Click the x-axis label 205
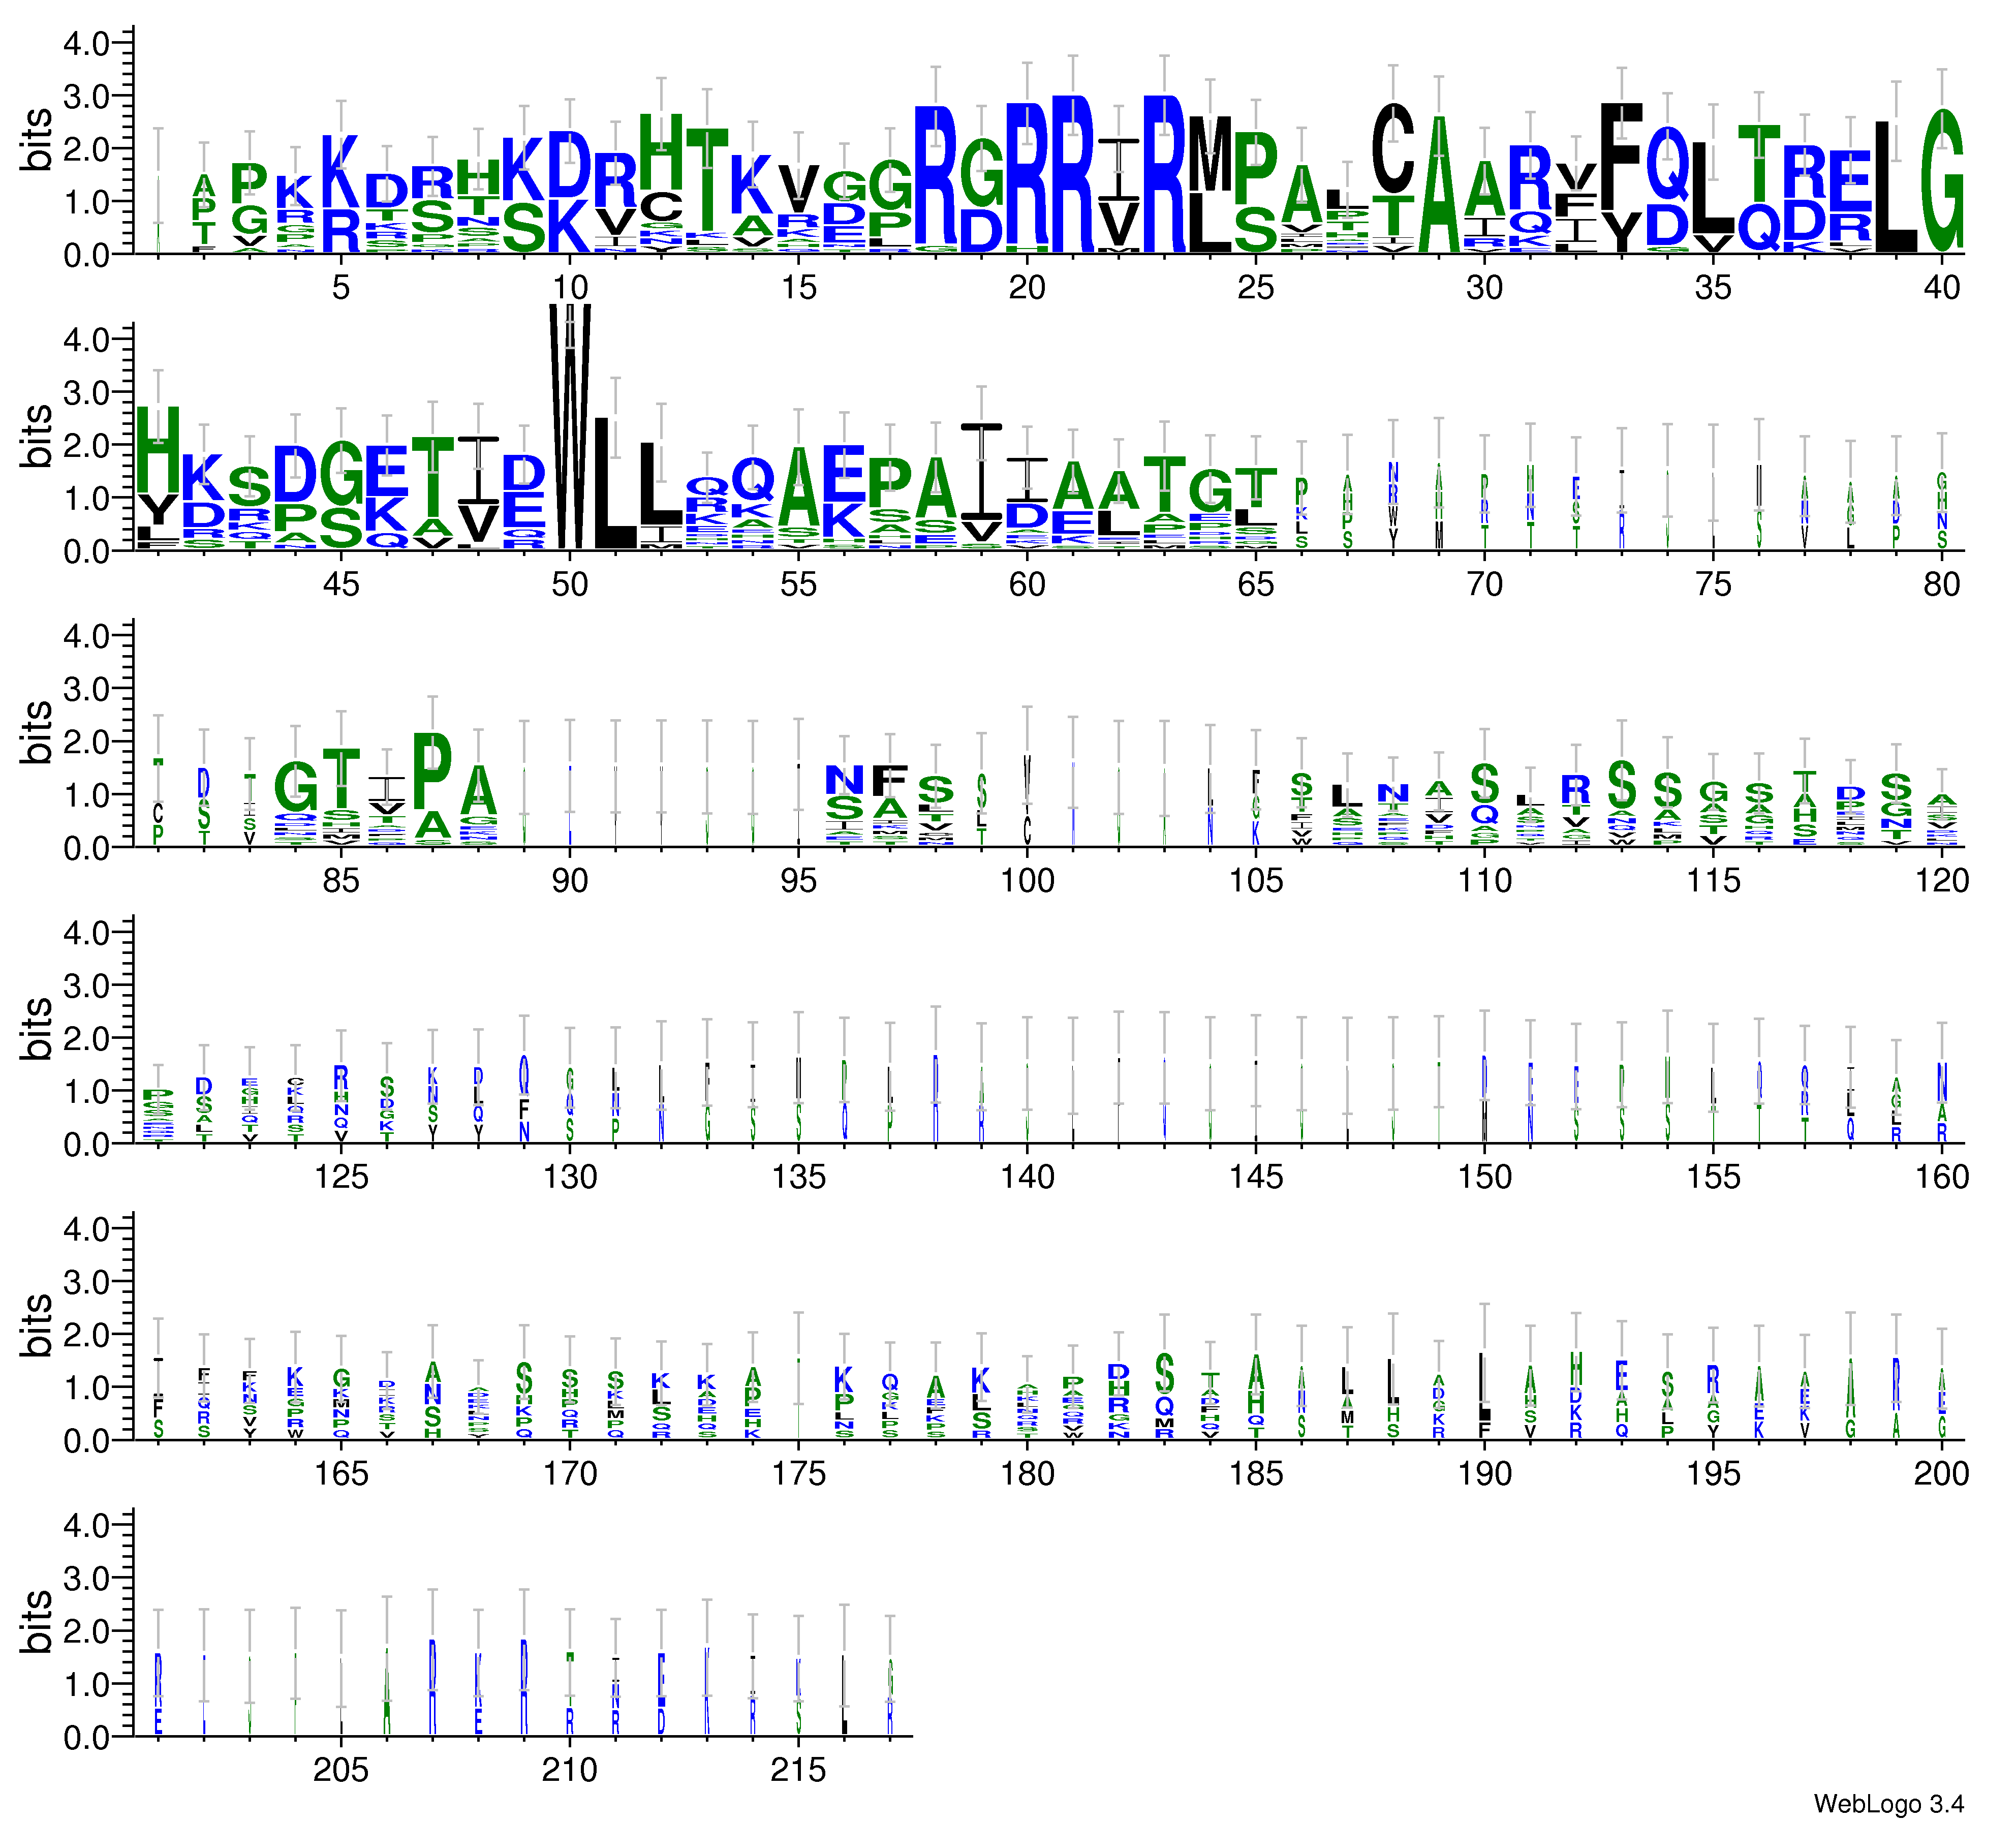The height and width of the screenshot is (1821, 2016). point(341,1771)
